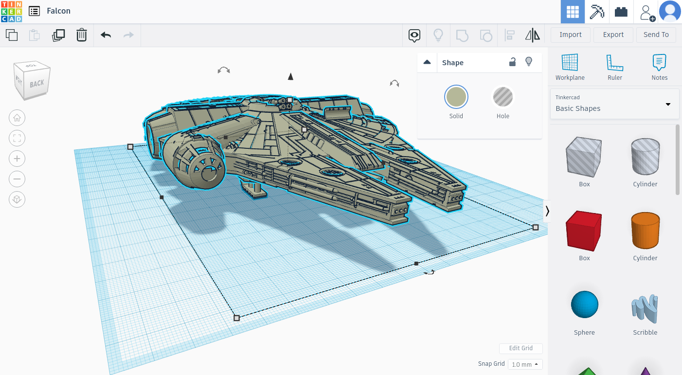Click the Tinkercad logo

coord(11,11)
